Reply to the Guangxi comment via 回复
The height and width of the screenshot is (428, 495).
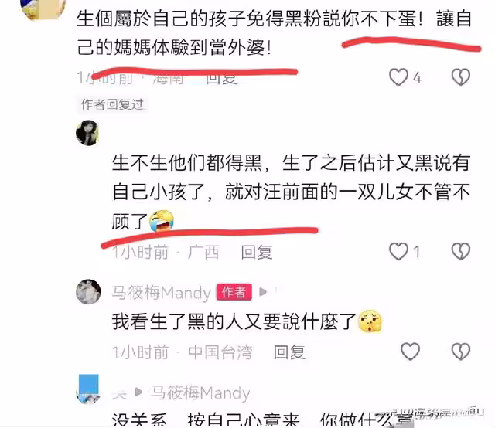pyautogui.click(x=257, y=253)
